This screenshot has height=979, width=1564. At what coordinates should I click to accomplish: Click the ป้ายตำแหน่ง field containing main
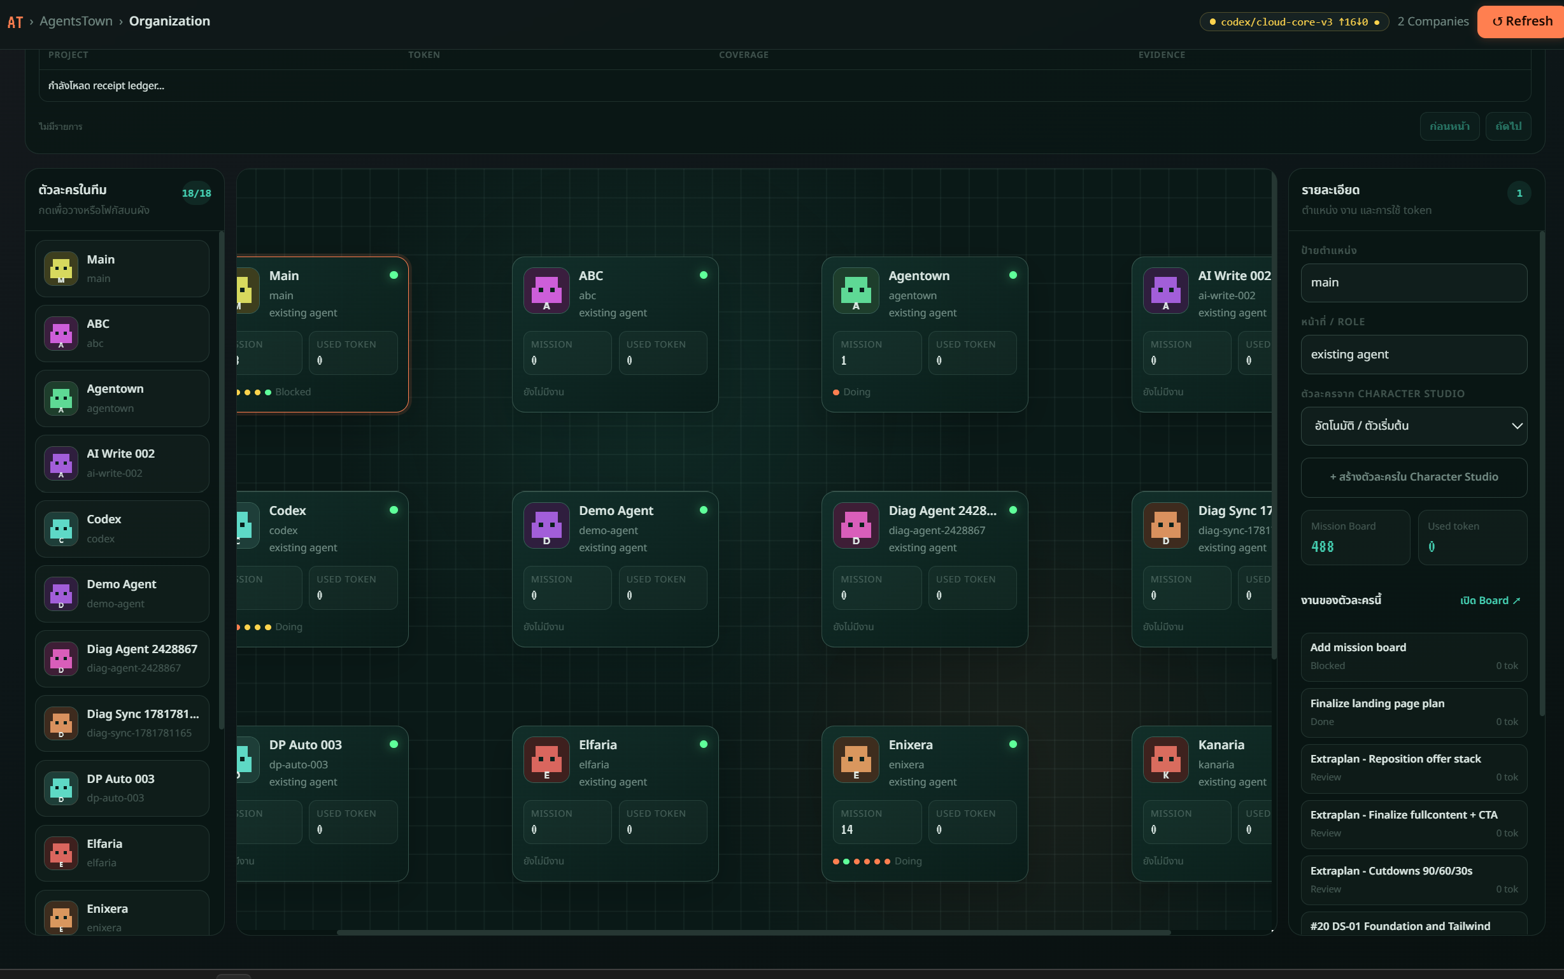[1414, 283]
